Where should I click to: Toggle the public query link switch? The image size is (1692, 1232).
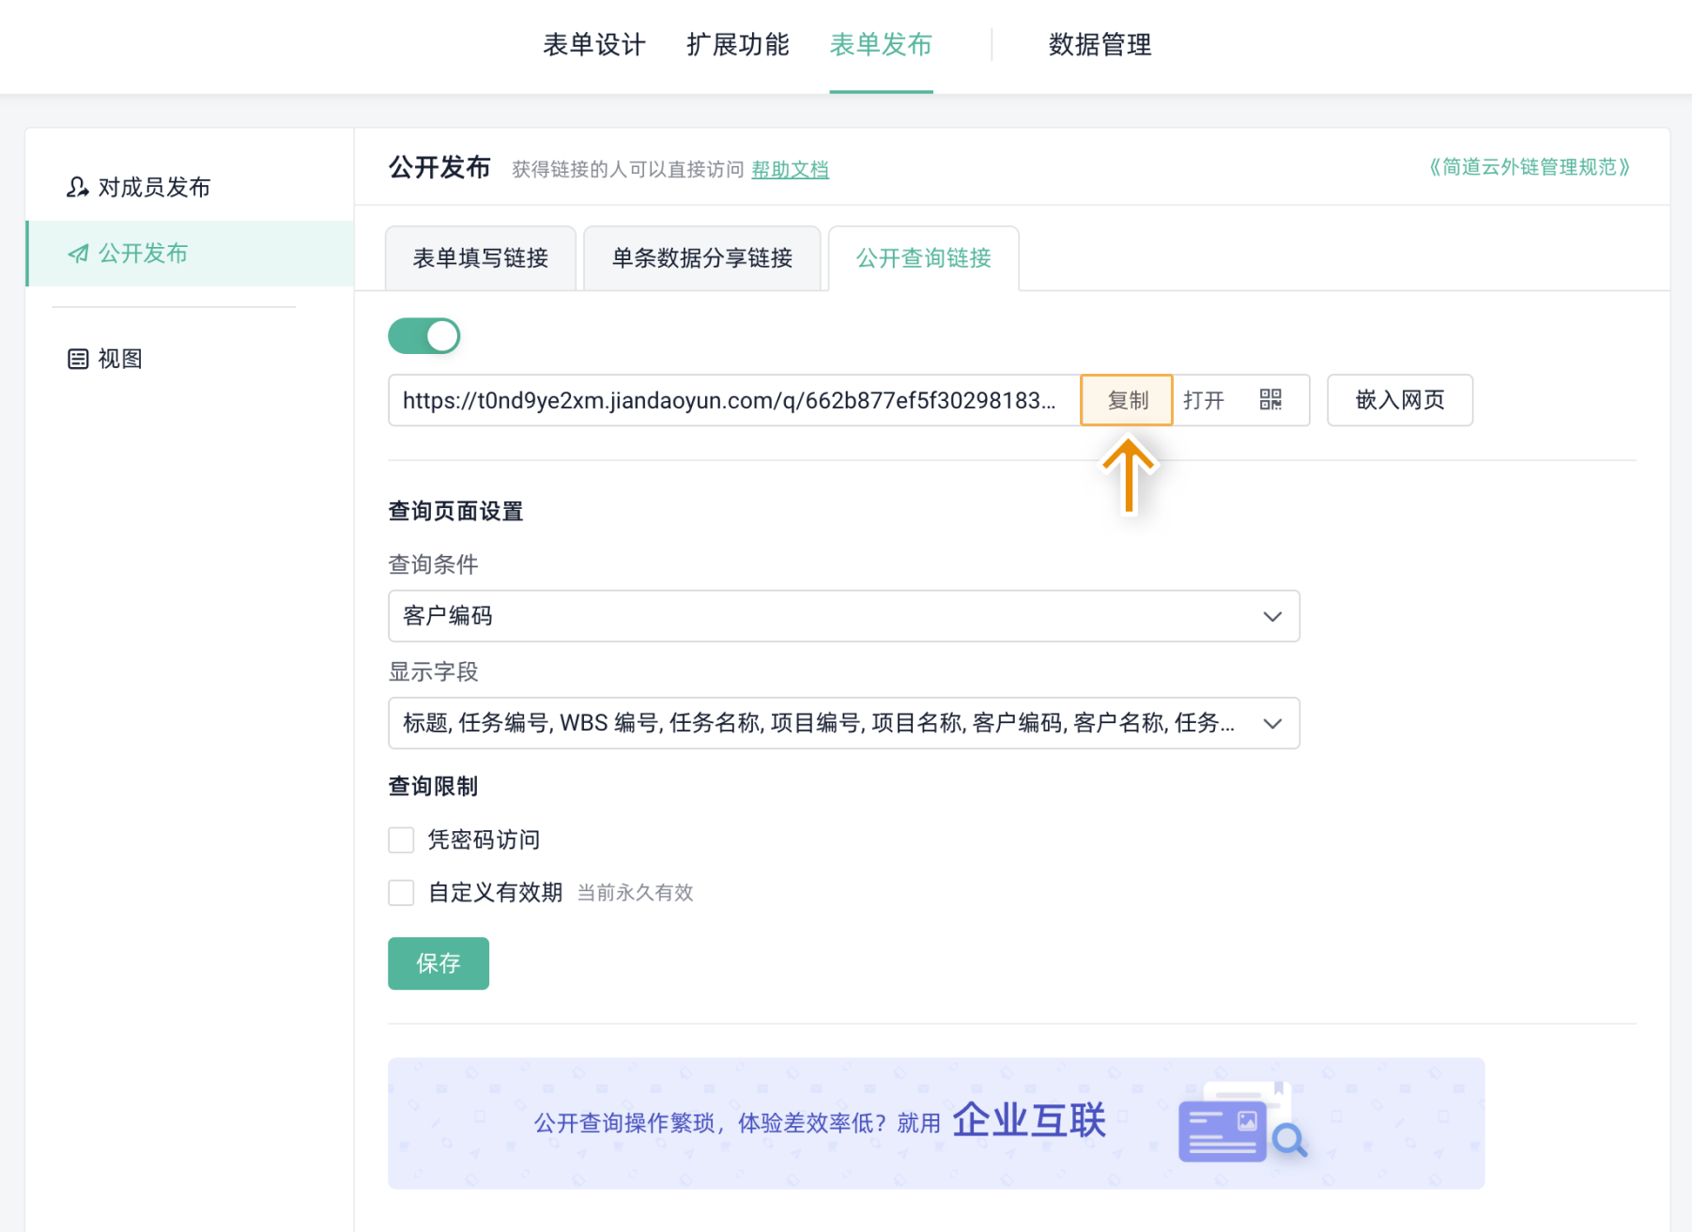click(x=424, y=336)
